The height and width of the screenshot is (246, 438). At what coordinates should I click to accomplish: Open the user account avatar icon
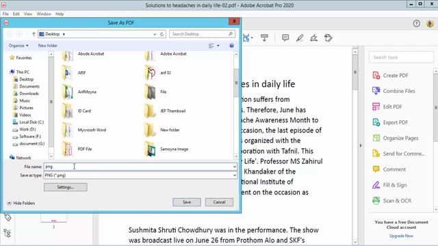pos(430,23)
